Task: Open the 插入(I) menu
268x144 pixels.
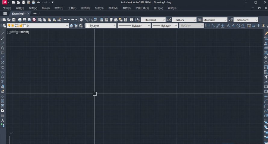Action: (46, 8)
